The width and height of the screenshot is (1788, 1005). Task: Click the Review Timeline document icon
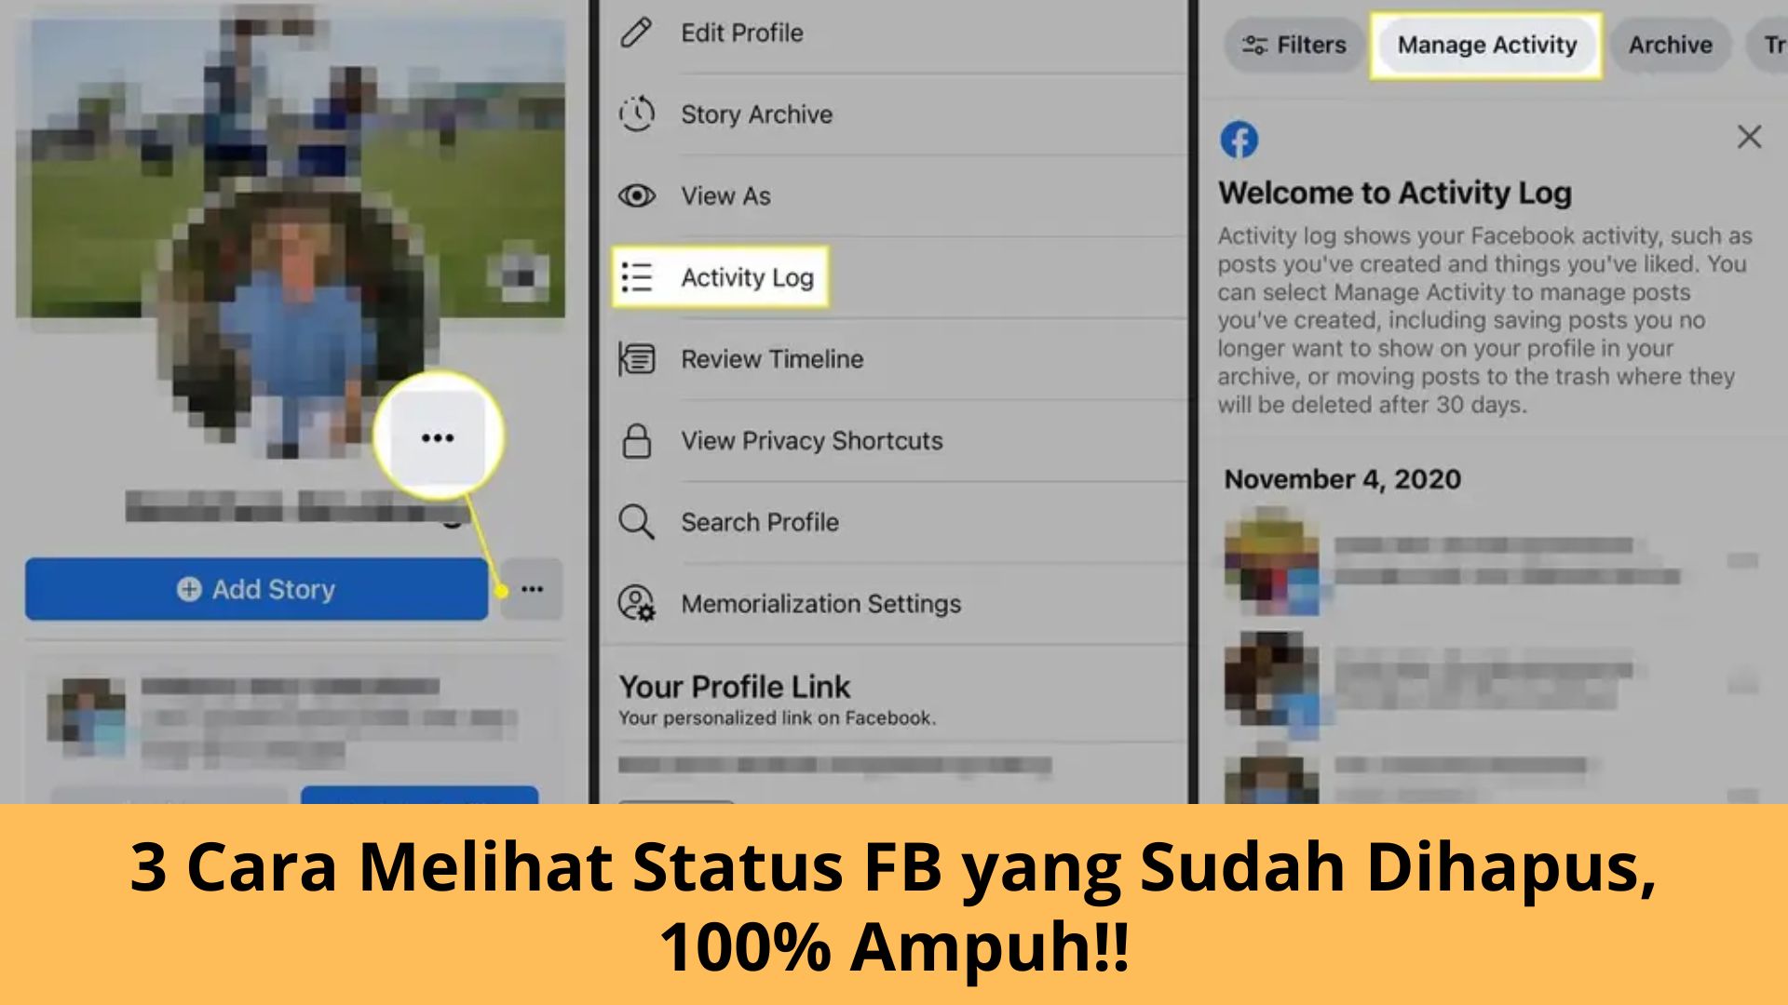[x=635, y=359]
